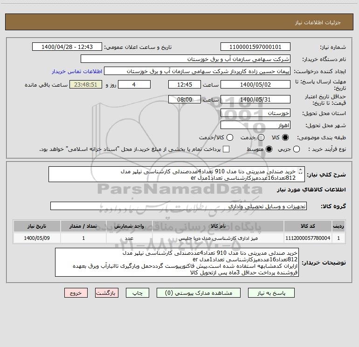Click the validity time field 08:00
This screenshot has height=347, width=359.
[x=185, y=99]
